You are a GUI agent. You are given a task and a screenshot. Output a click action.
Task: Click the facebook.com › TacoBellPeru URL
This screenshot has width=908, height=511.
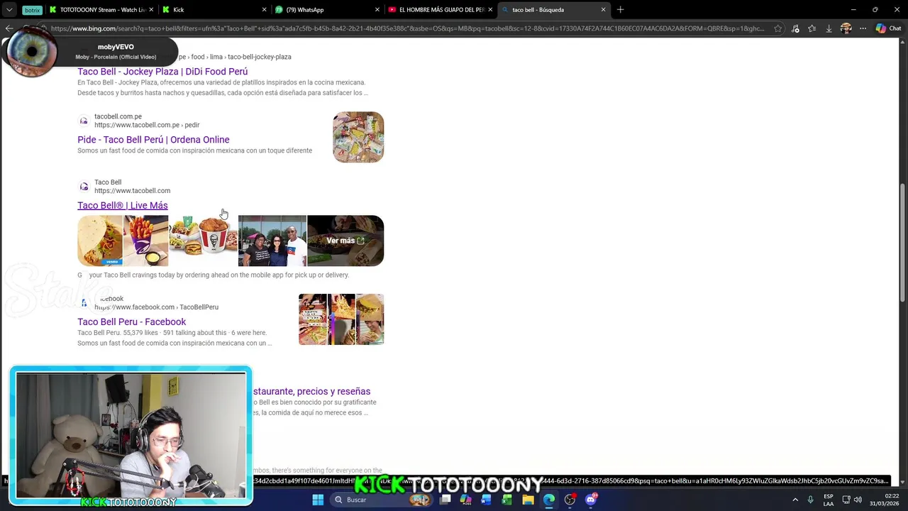coord(156,307)
